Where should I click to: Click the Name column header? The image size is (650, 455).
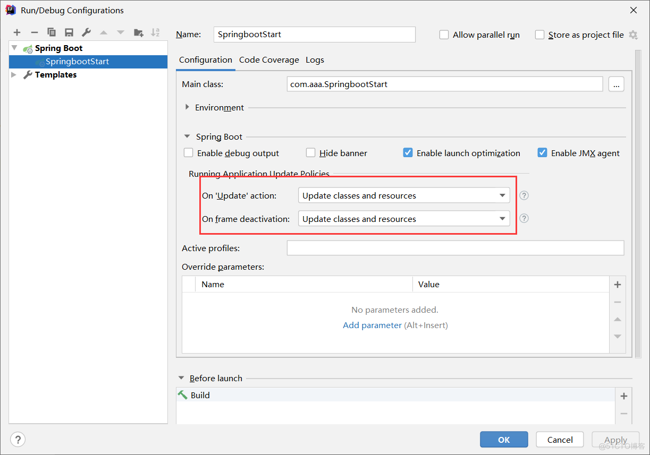(304, 285)
